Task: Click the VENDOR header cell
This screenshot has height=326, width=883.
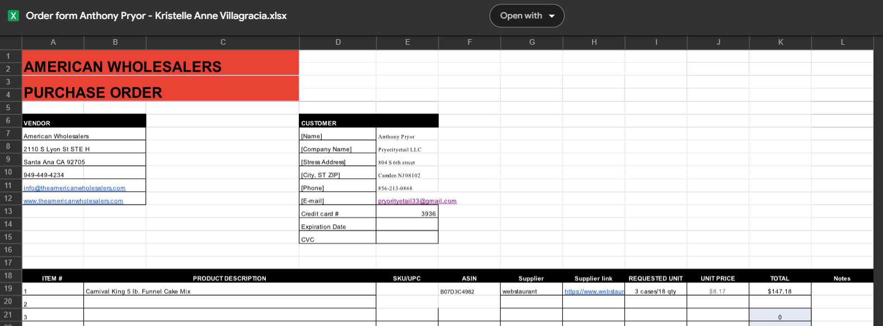Action: coord(84,121)
